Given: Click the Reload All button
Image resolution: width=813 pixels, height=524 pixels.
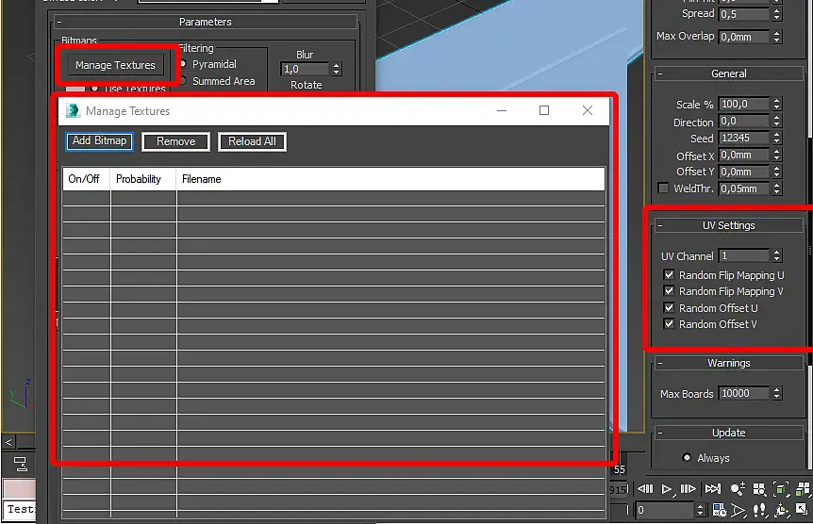Looking at the screenshot, I should tap(252, 141).
